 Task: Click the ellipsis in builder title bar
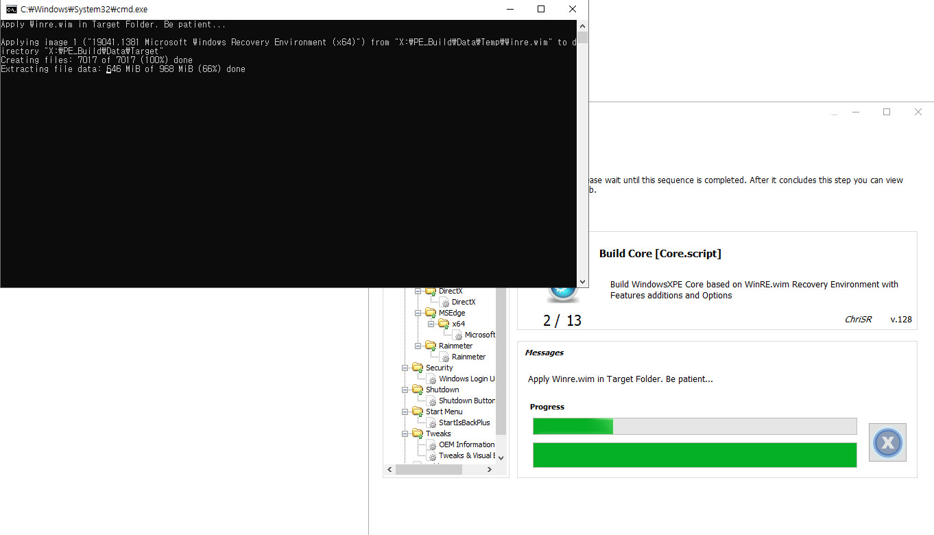(x=835, y=114)
